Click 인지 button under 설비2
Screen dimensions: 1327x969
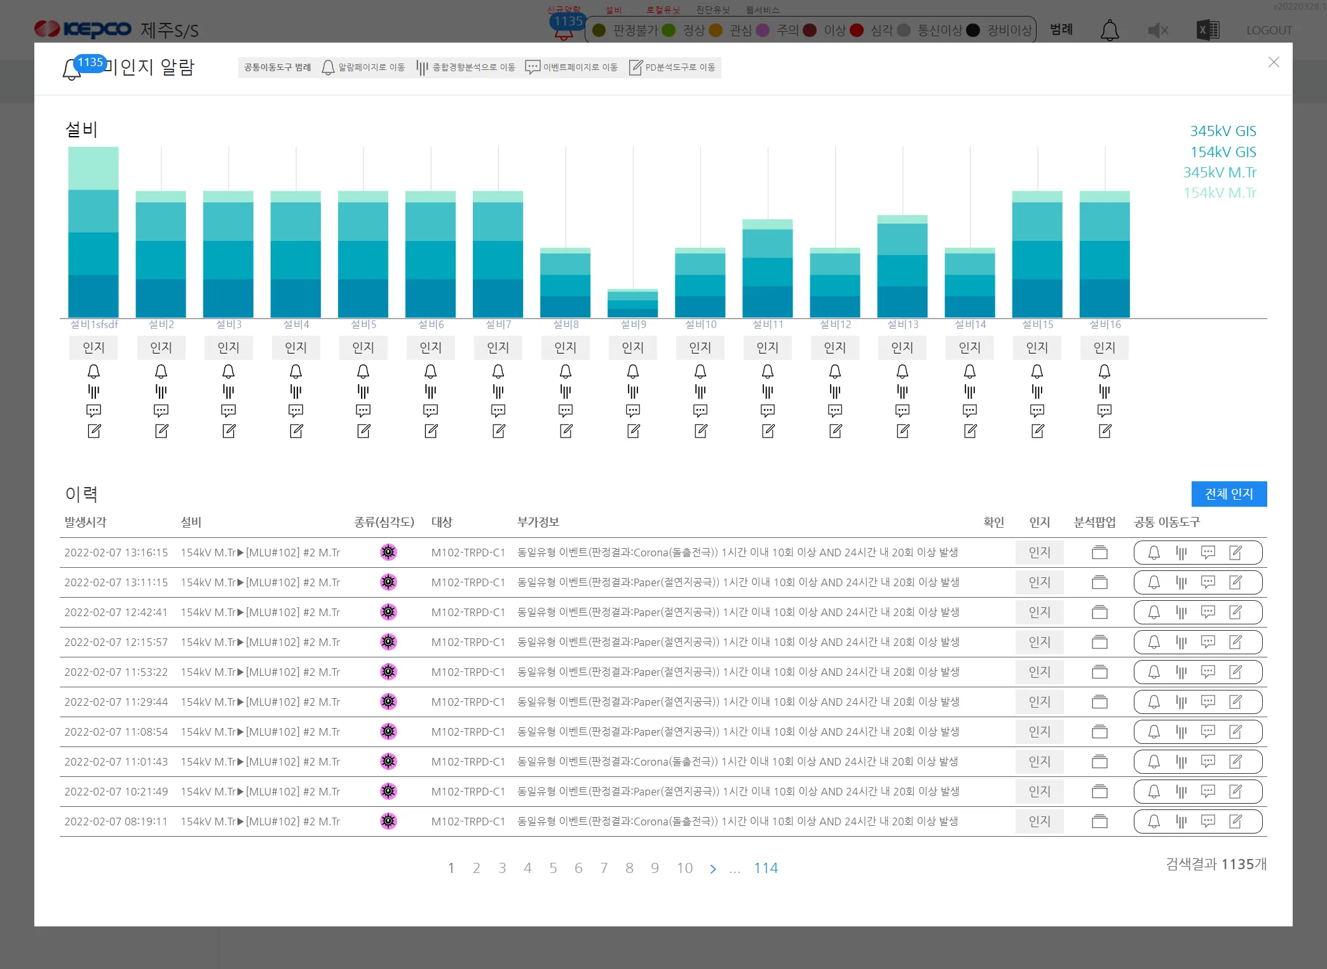tap(161, 347)
